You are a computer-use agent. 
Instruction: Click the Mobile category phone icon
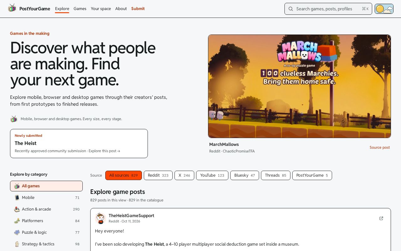click(17, 198)
